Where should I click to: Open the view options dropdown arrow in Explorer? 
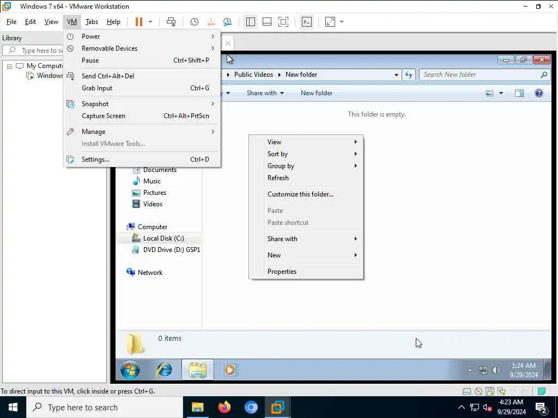501,93
